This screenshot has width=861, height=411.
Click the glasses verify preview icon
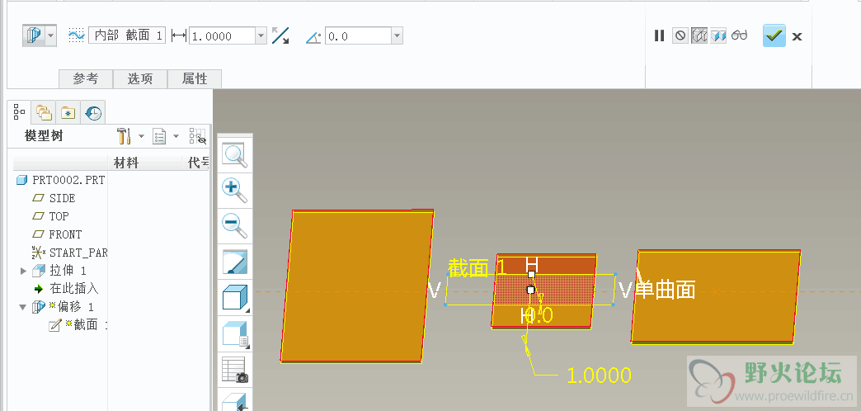(x=740, y=35)
